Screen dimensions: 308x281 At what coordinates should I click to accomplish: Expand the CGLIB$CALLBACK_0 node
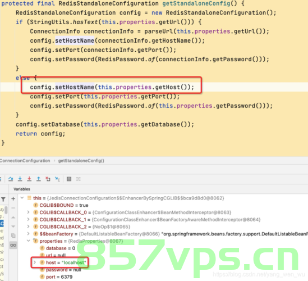click(x=28, y=212)
